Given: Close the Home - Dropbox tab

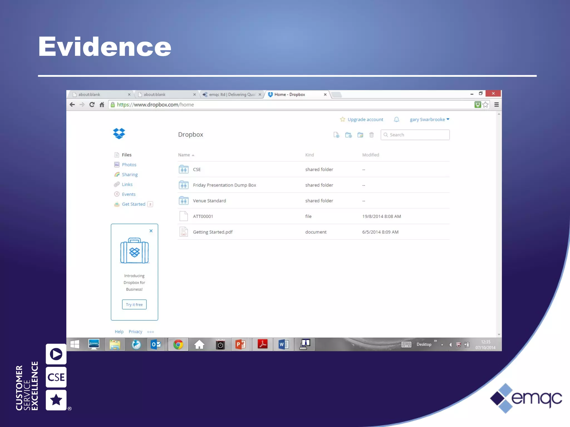Looking at the screenshot, I should 325,95.
